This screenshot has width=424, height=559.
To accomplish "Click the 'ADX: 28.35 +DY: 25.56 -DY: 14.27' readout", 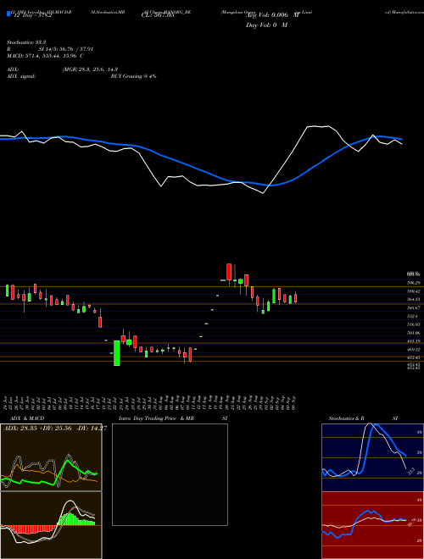I will tap(55, 429).
